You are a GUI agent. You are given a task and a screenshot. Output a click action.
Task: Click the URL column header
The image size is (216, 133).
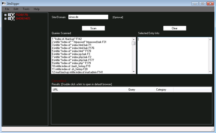[89, 89]
